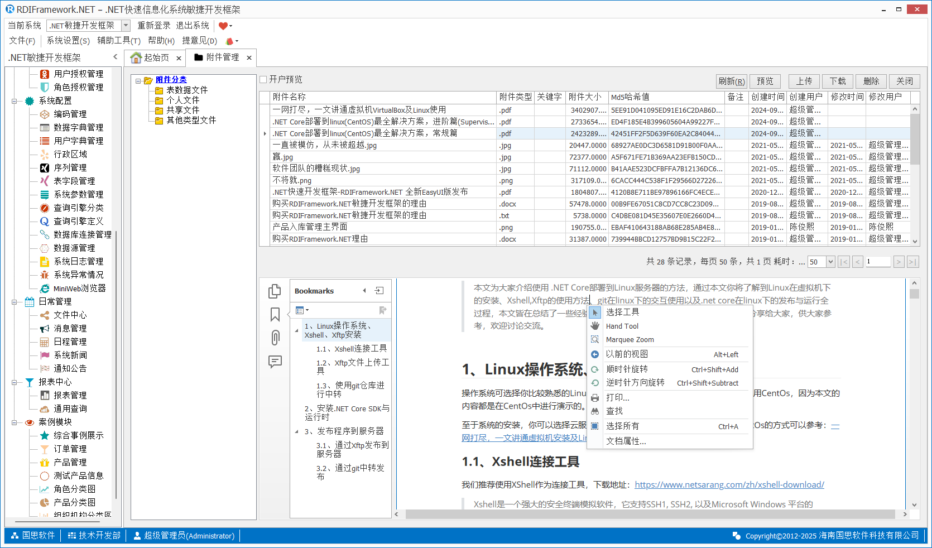Click the 上传 upload button
Image resolution: width=932 pixels, height=548 pixels.
coord(804,81)
